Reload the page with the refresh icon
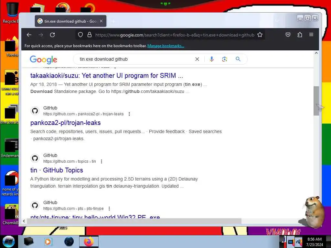 [52, 35]
